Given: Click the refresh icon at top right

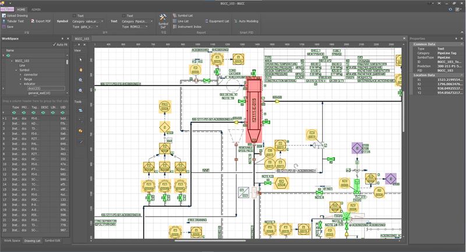Looking at the screenshot, I should pos(450,9).
